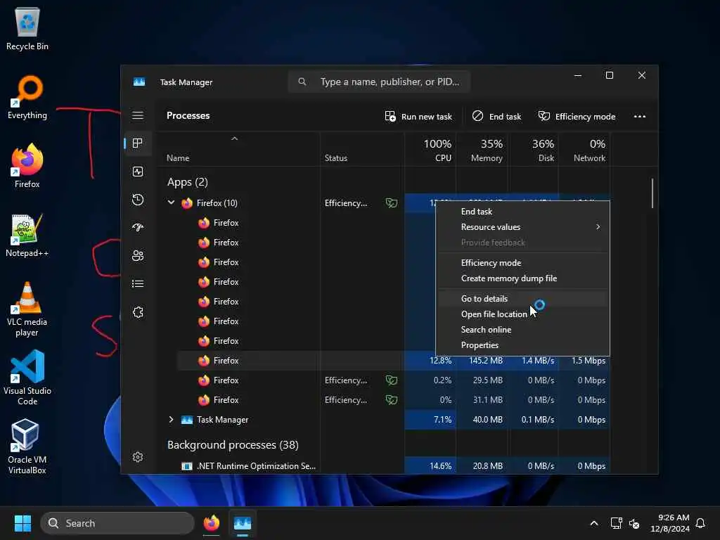
Task: Click the search magnifier icon in Task Manager
Action: (302, 82)
